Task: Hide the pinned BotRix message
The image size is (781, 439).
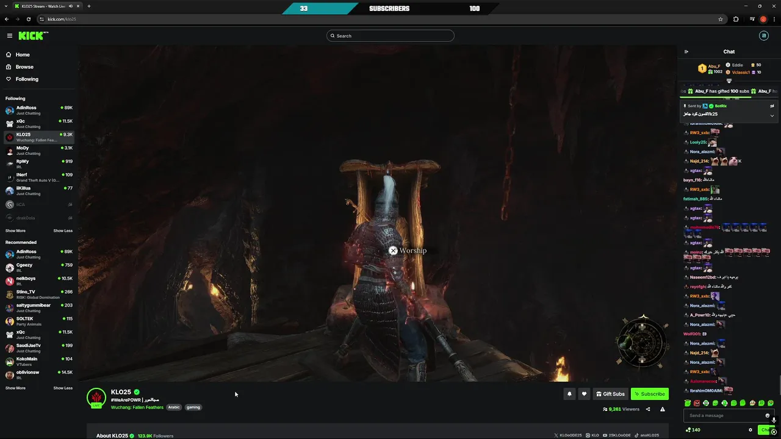Action: [772, 106]
